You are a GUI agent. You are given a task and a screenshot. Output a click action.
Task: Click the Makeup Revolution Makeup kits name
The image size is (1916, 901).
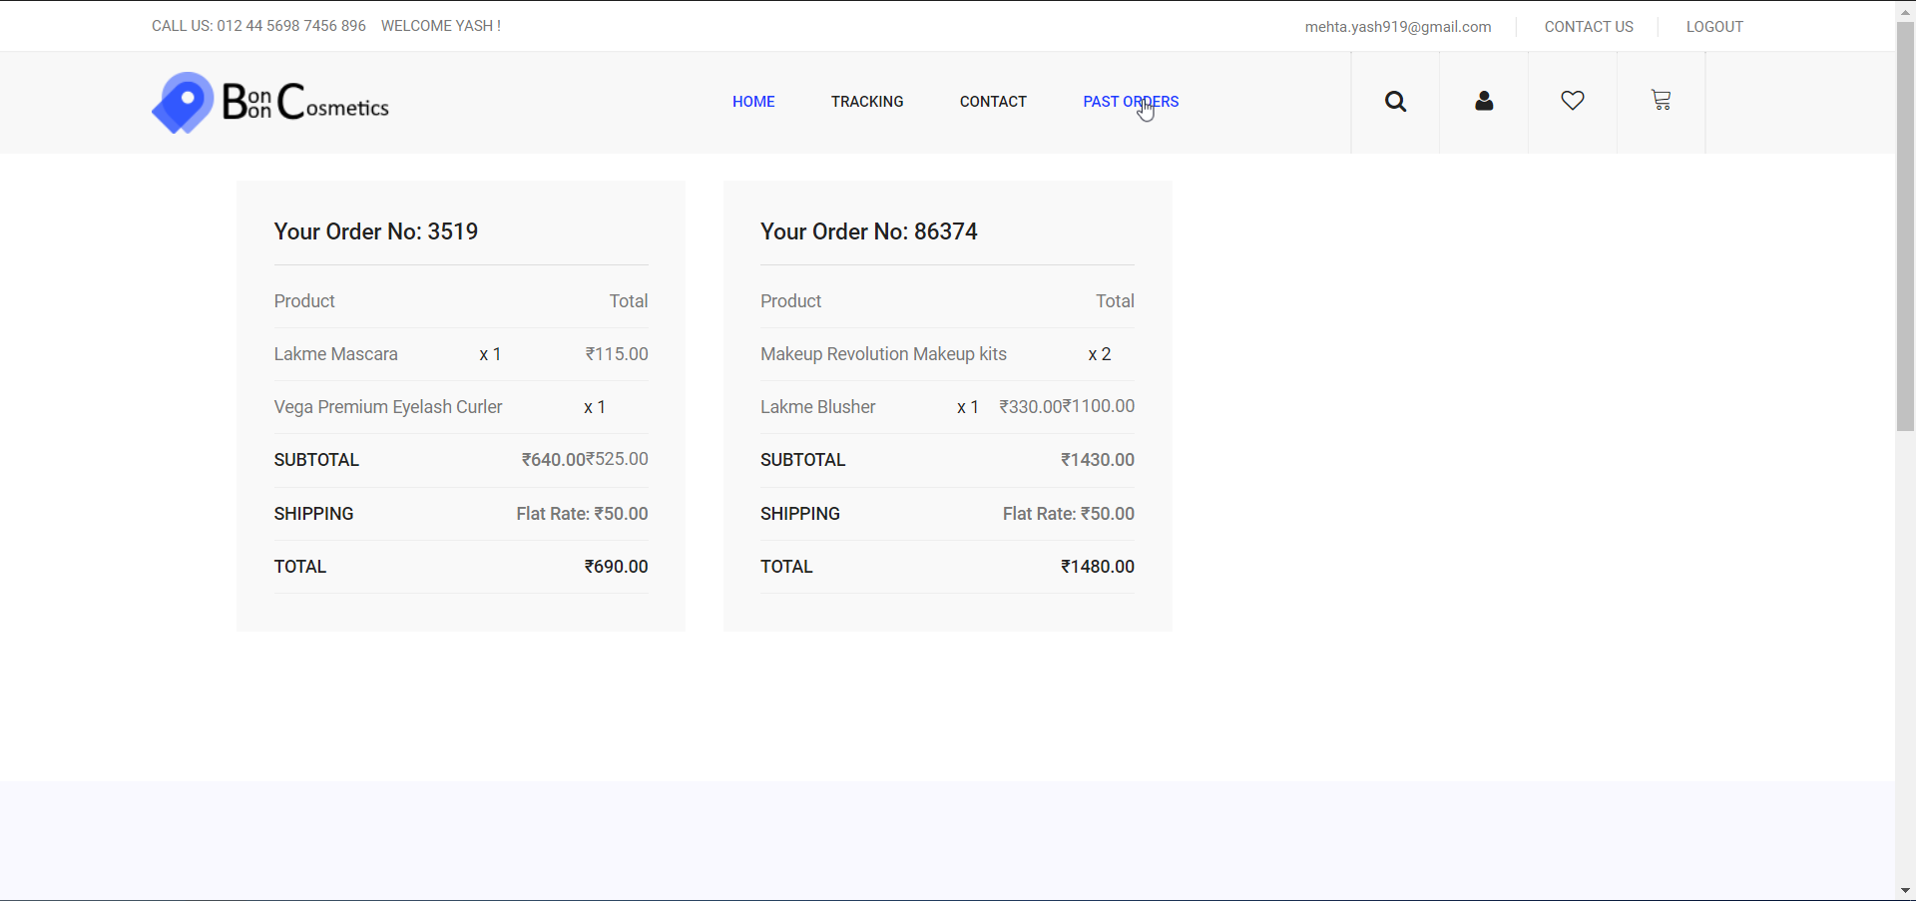pyautogui.click(x=883, y=354)
